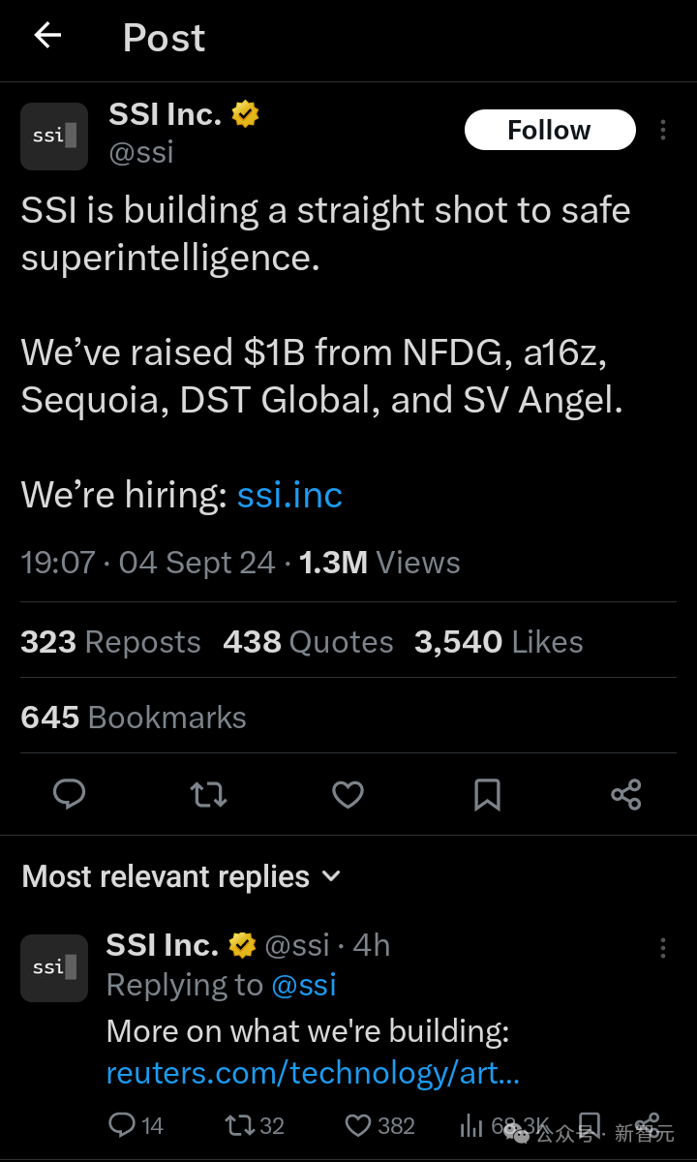
Task: Open the reuters.com article link
Action: 313,1073
